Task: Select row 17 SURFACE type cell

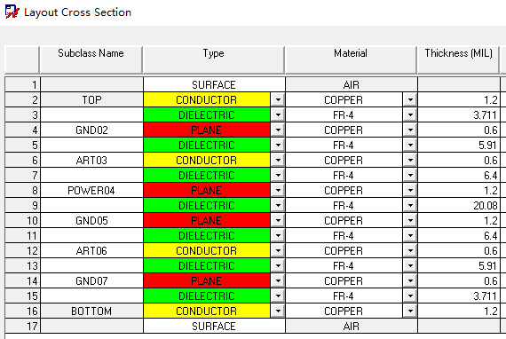Action: [214, 326]
